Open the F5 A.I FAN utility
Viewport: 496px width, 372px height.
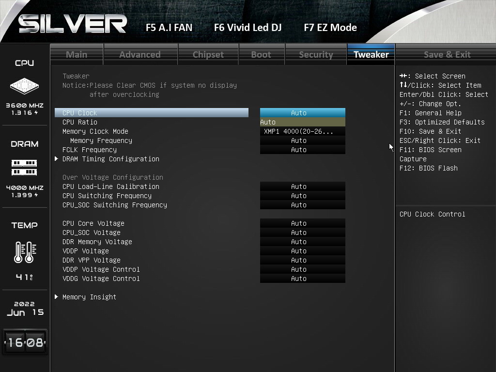pyautogui.click(x=169, y=28)
